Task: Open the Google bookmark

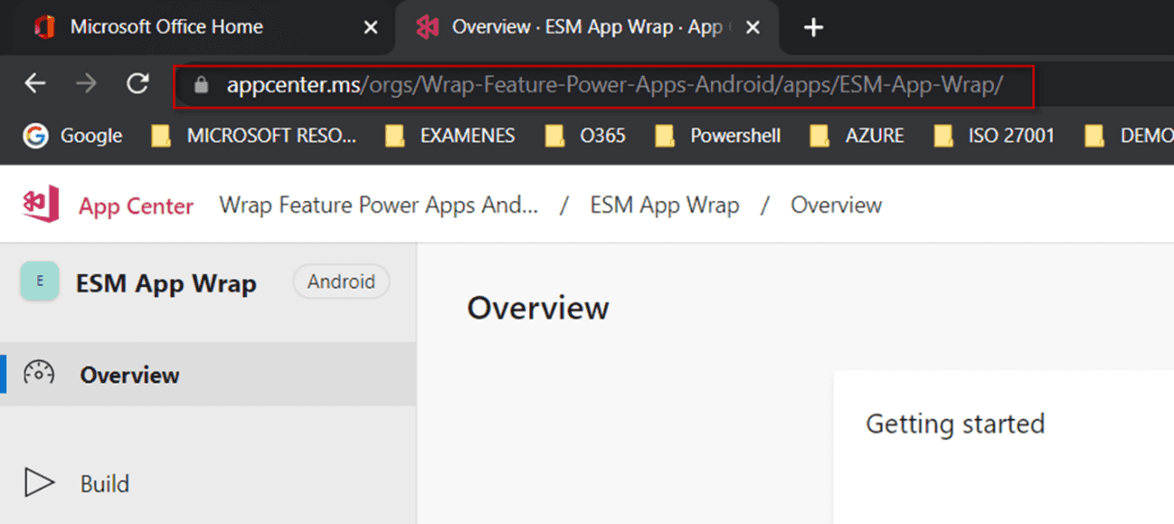Action: tap(73, 136)
